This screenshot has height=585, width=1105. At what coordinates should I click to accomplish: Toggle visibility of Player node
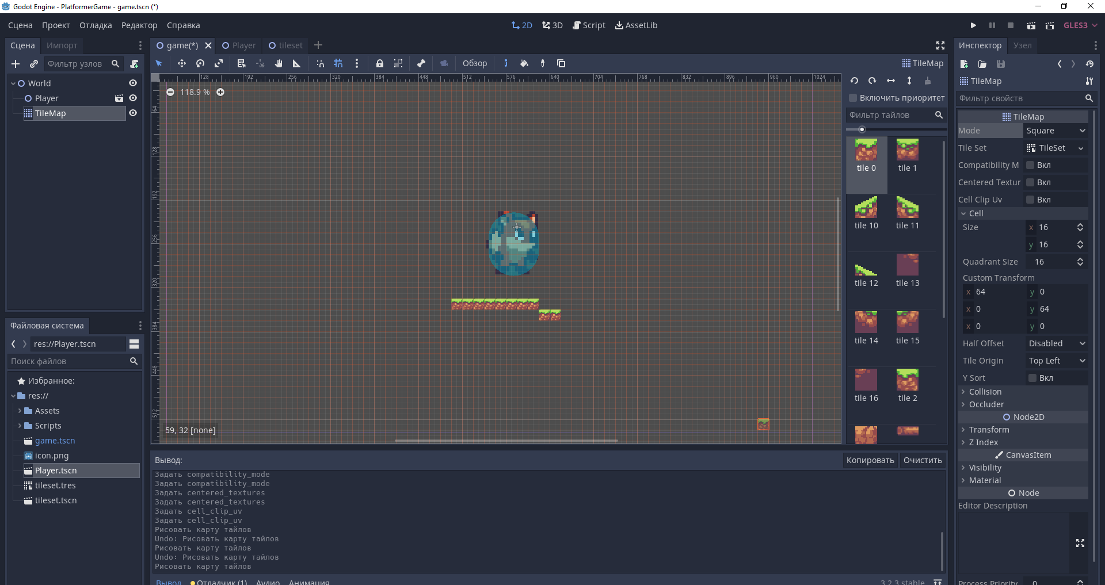coord(133,98)
